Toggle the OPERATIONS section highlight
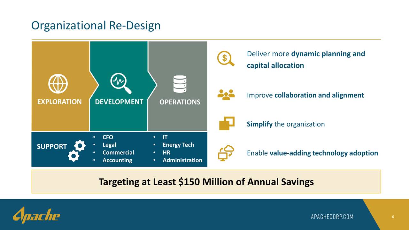The width and height of the screenshot is (409, 230). [x=180, y=102]
